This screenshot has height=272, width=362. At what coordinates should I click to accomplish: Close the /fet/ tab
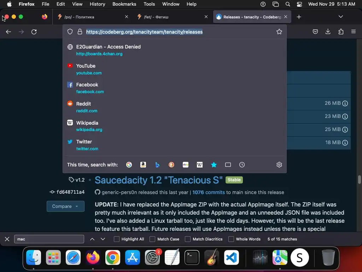(x=206, y=17)
